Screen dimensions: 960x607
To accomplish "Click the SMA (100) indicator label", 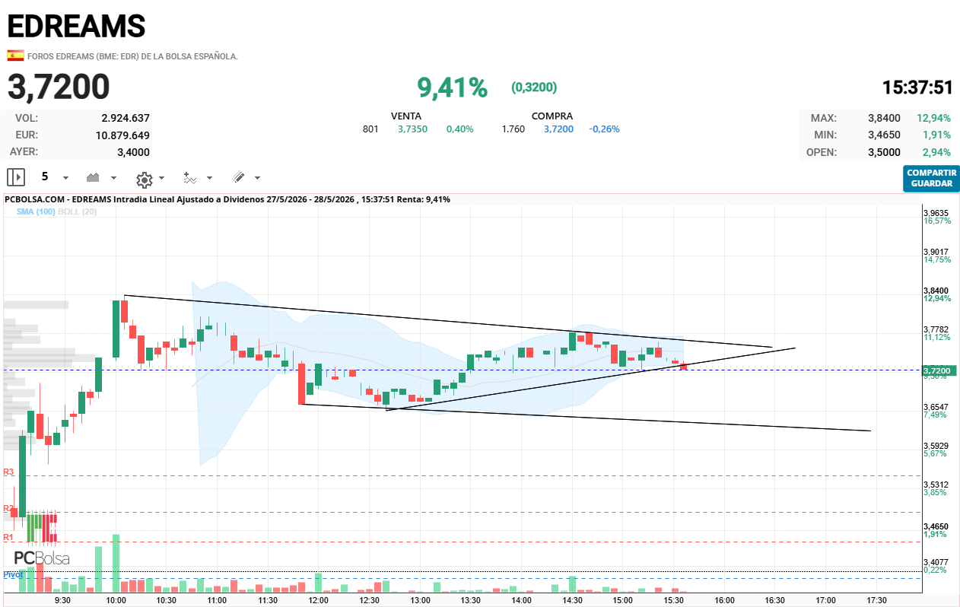I will pos(36,211).
